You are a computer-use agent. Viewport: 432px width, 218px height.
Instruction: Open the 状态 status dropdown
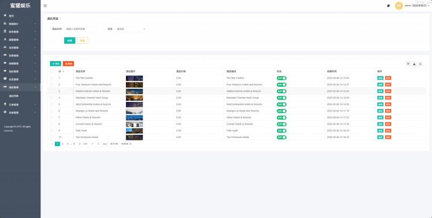point(131,29)
